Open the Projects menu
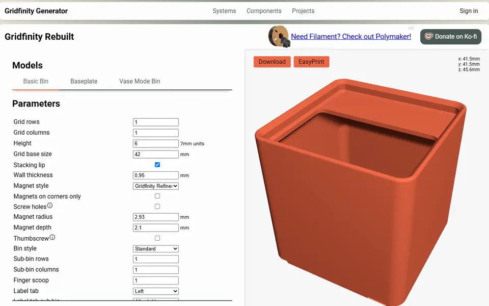The width and height of the screenshot is (489, 306). (303, 11)
